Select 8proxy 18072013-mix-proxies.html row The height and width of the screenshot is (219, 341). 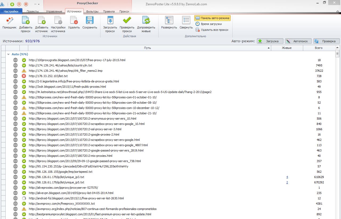pos(170,156)
